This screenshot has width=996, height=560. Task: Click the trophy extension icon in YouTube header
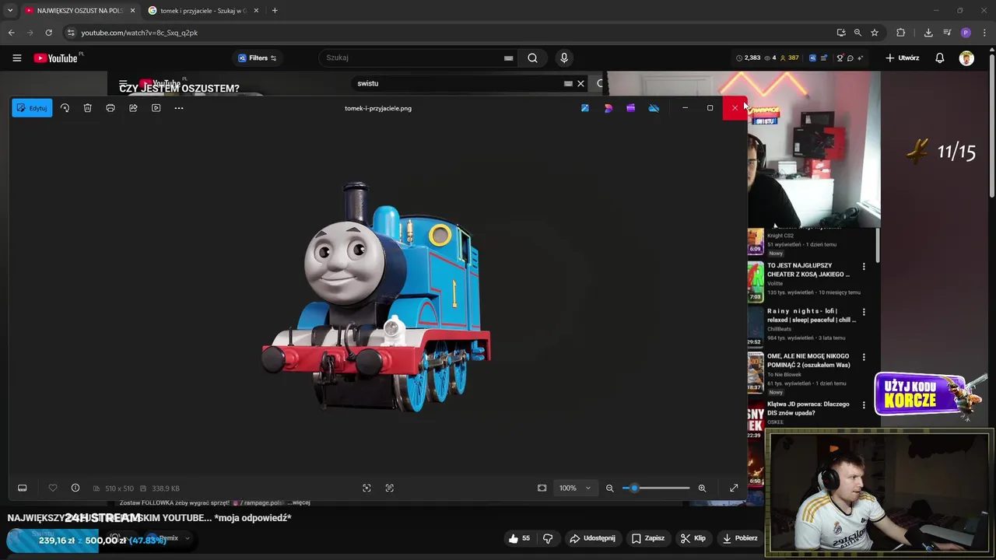click(x=840, y=58)
